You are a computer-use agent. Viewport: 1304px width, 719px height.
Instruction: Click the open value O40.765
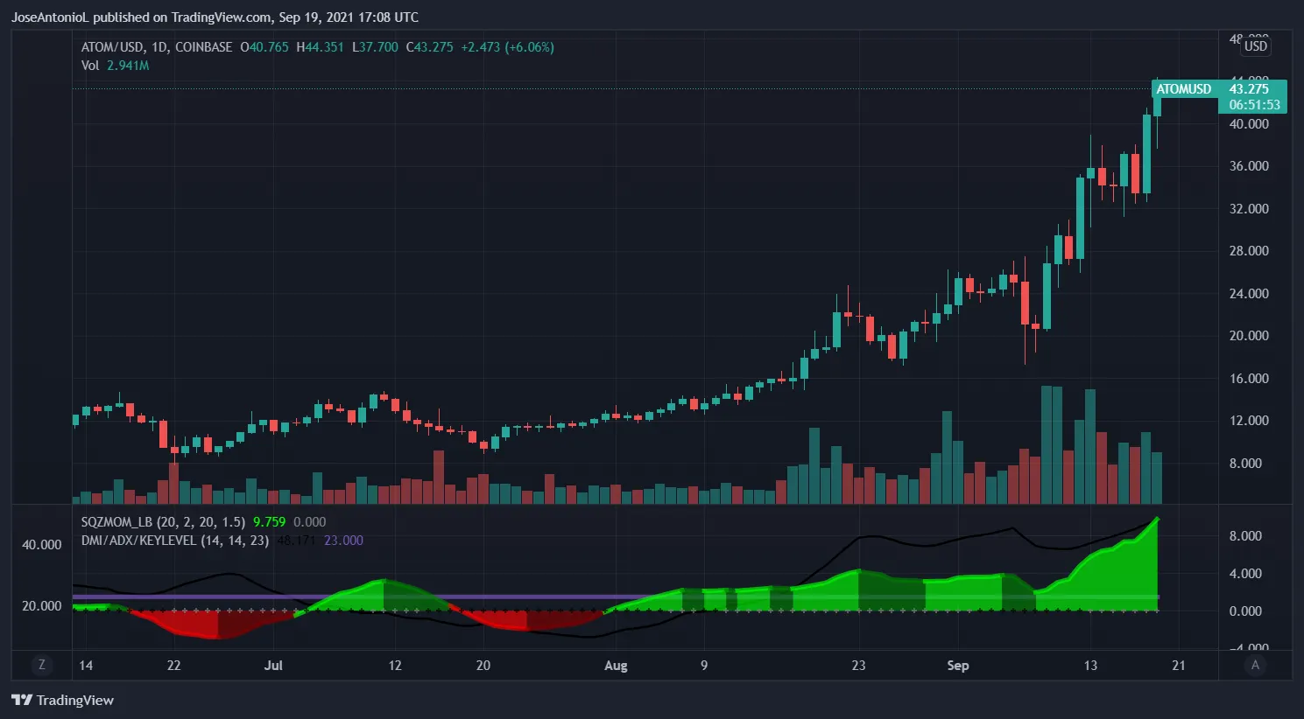(x=264, y=47)
